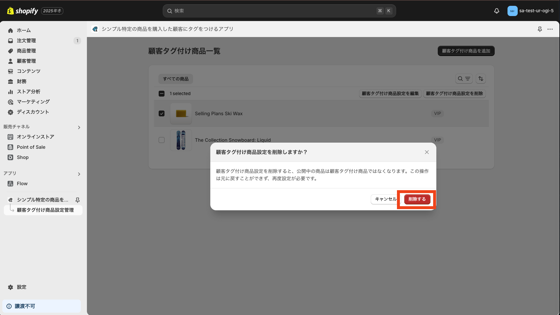Click the sort icon in the product list
Viewport: 560px width, 315px height.
point(481,79)
